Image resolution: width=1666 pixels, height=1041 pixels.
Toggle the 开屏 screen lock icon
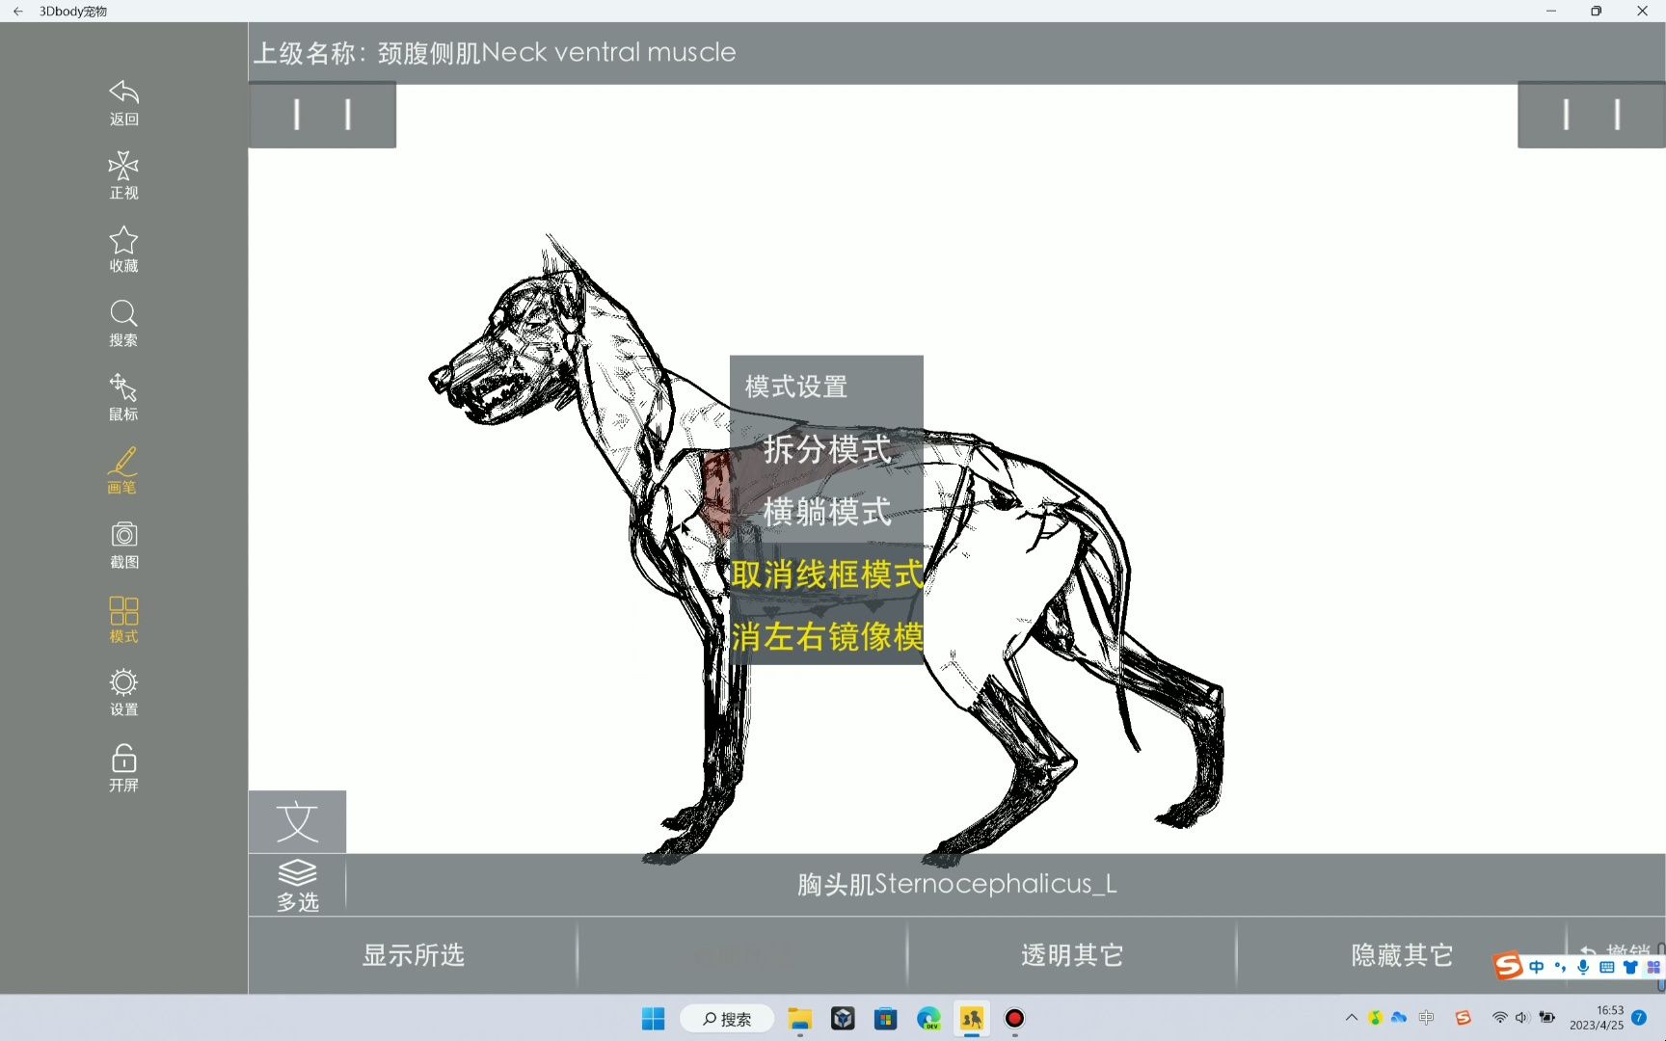tap(123, 768)
